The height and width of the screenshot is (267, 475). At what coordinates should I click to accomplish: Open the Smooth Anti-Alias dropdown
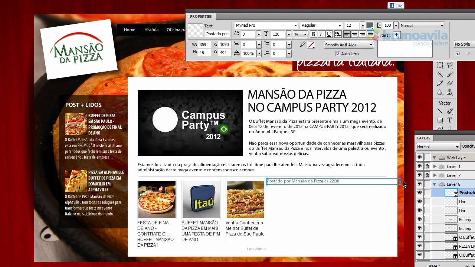(x=348, y=45)
